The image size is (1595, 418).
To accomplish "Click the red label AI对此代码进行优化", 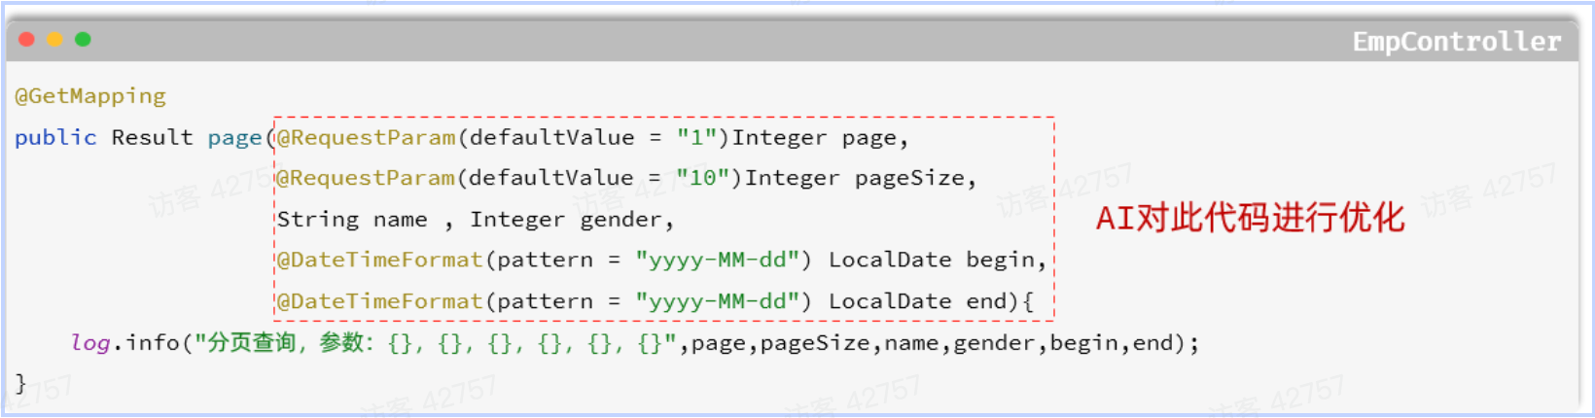I will [1250, 218].
